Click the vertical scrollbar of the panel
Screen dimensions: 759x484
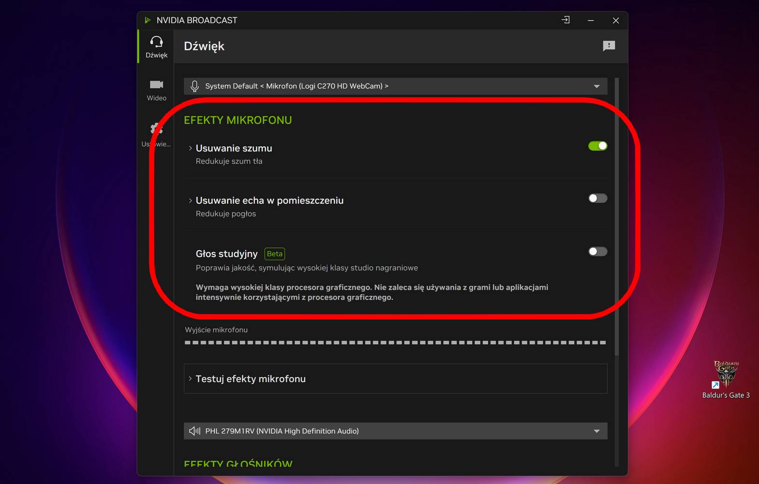(617, 216)
